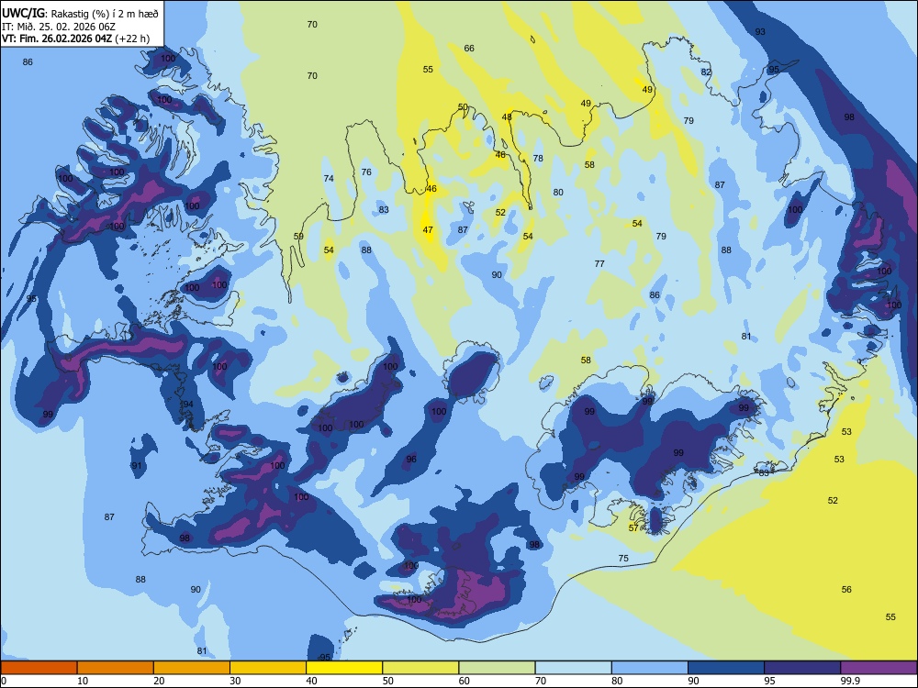Select the map value 78
Image resolution: width=918 pixels, height=688 pixels.
pyautogui.click(x=538, y=158)
